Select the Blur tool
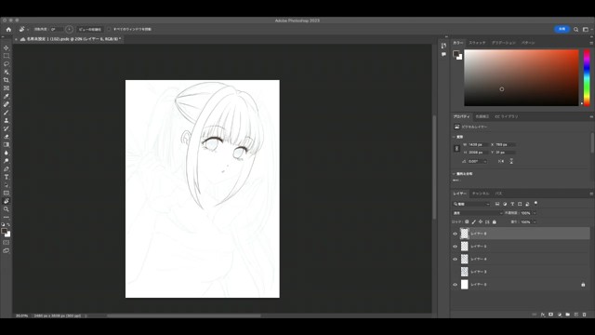 tap(7, 153)
